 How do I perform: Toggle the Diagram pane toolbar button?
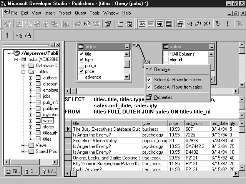click(142, 24)
